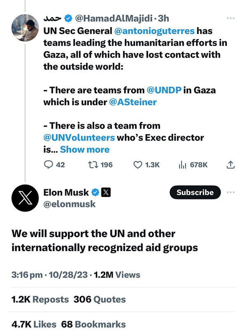View the 306 Quotes list
The height and width of the screenshot is (334, 247).
(x=100, y=299)
